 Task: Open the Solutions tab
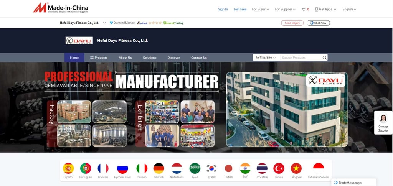(150, 58)
